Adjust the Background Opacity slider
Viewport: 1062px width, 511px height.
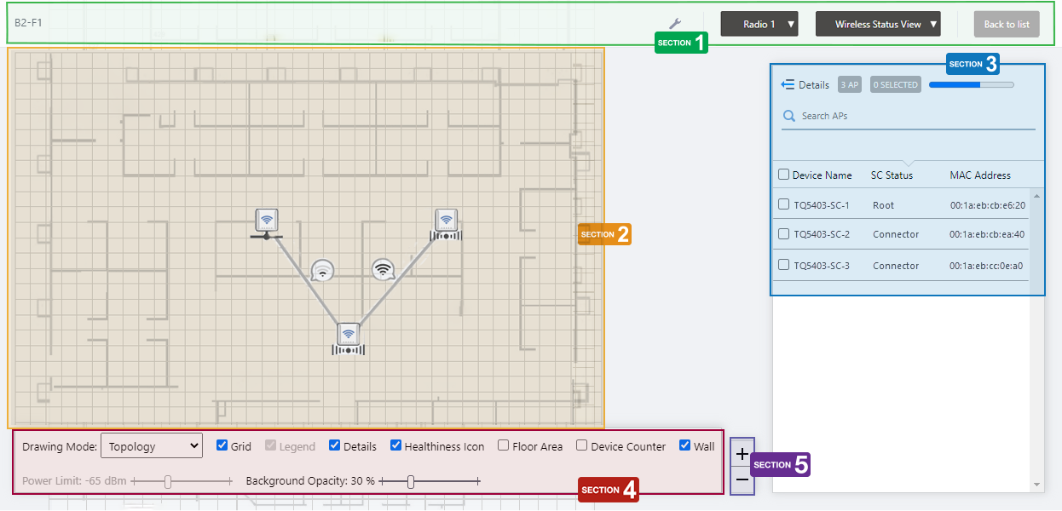pyautogui.click(x=411, y=481)
